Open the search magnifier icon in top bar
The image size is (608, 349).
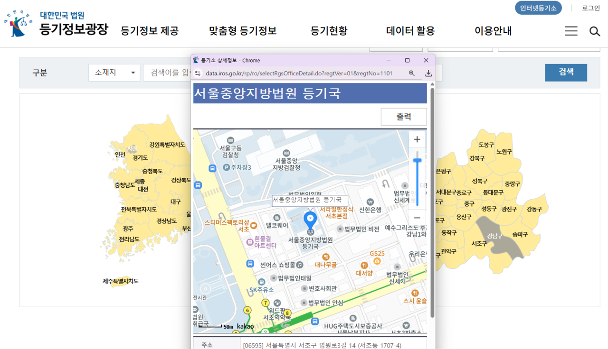[594, 31]
